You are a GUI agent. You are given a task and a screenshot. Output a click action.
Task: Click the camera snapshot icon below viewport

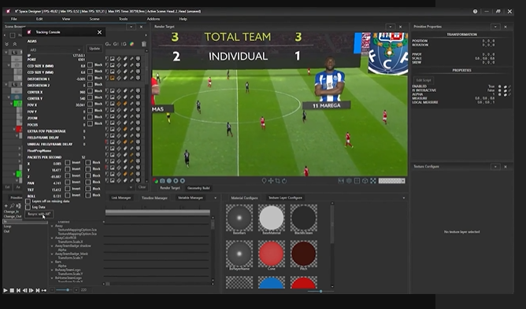coord(162,181)
